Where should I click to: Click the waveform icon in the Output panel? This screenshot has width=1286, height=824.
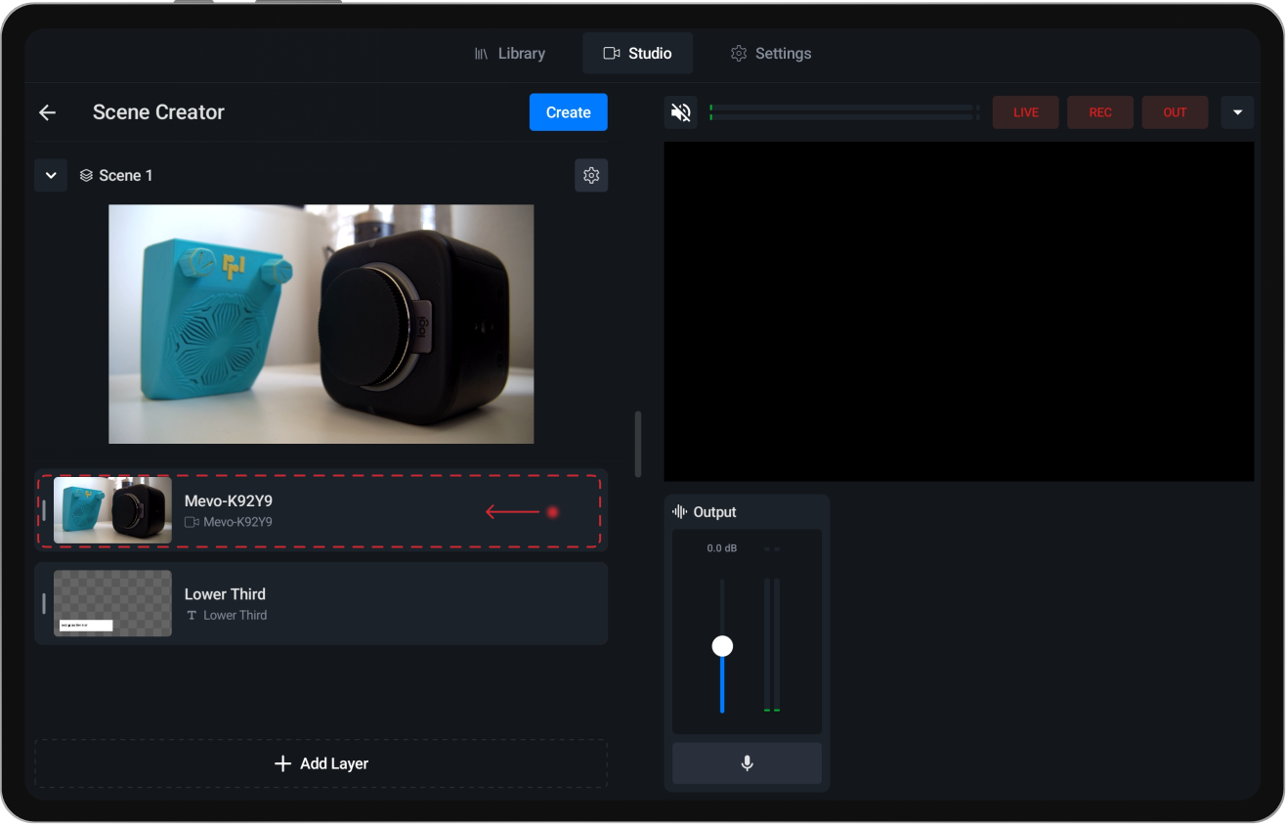tap(678, 511)
